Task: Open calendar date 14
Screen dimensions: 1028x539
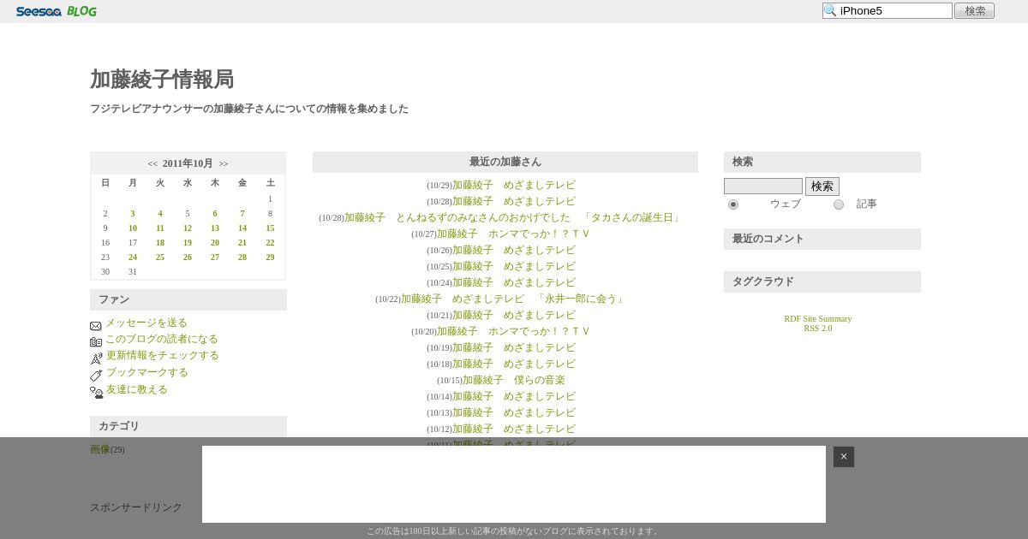Action: (x=242, y=228)
